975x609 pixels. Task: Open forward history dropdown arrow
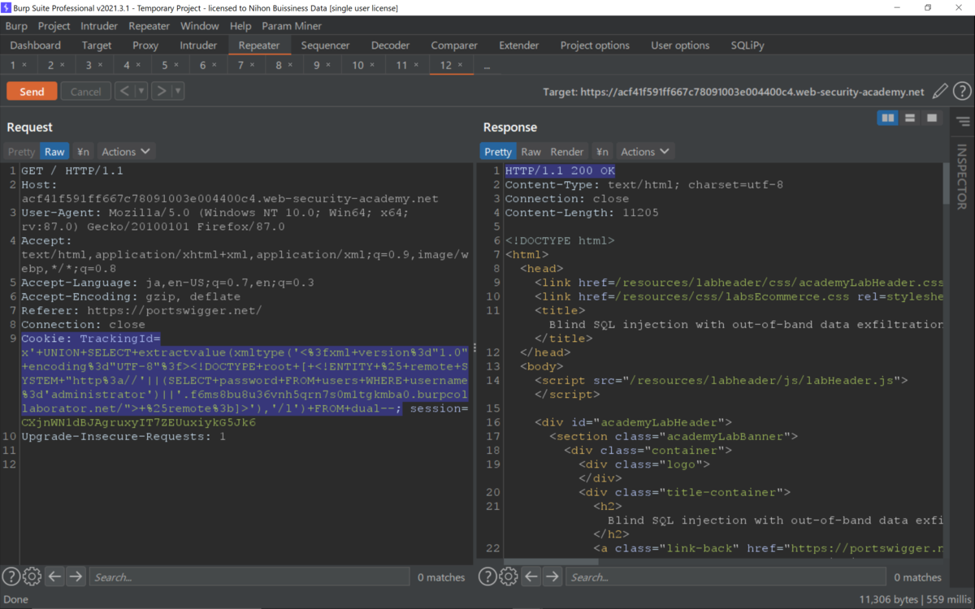tap(178, 91)
